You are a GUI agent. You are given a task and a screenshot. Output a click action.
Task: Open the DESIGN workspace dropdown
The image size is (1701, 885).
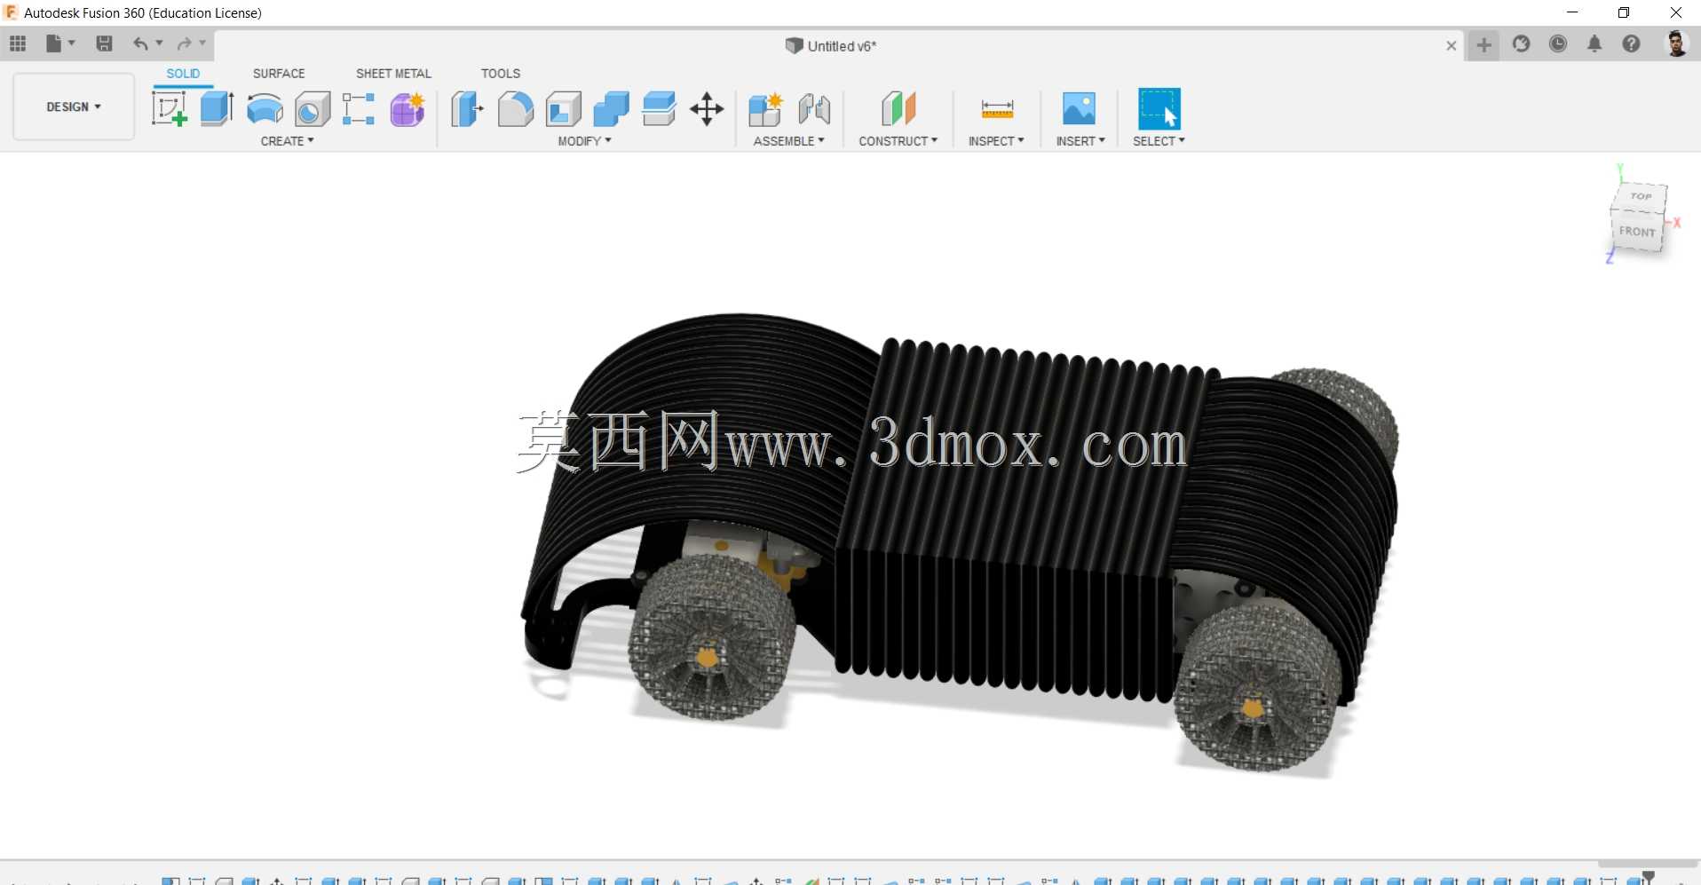[x=74, y=107]
